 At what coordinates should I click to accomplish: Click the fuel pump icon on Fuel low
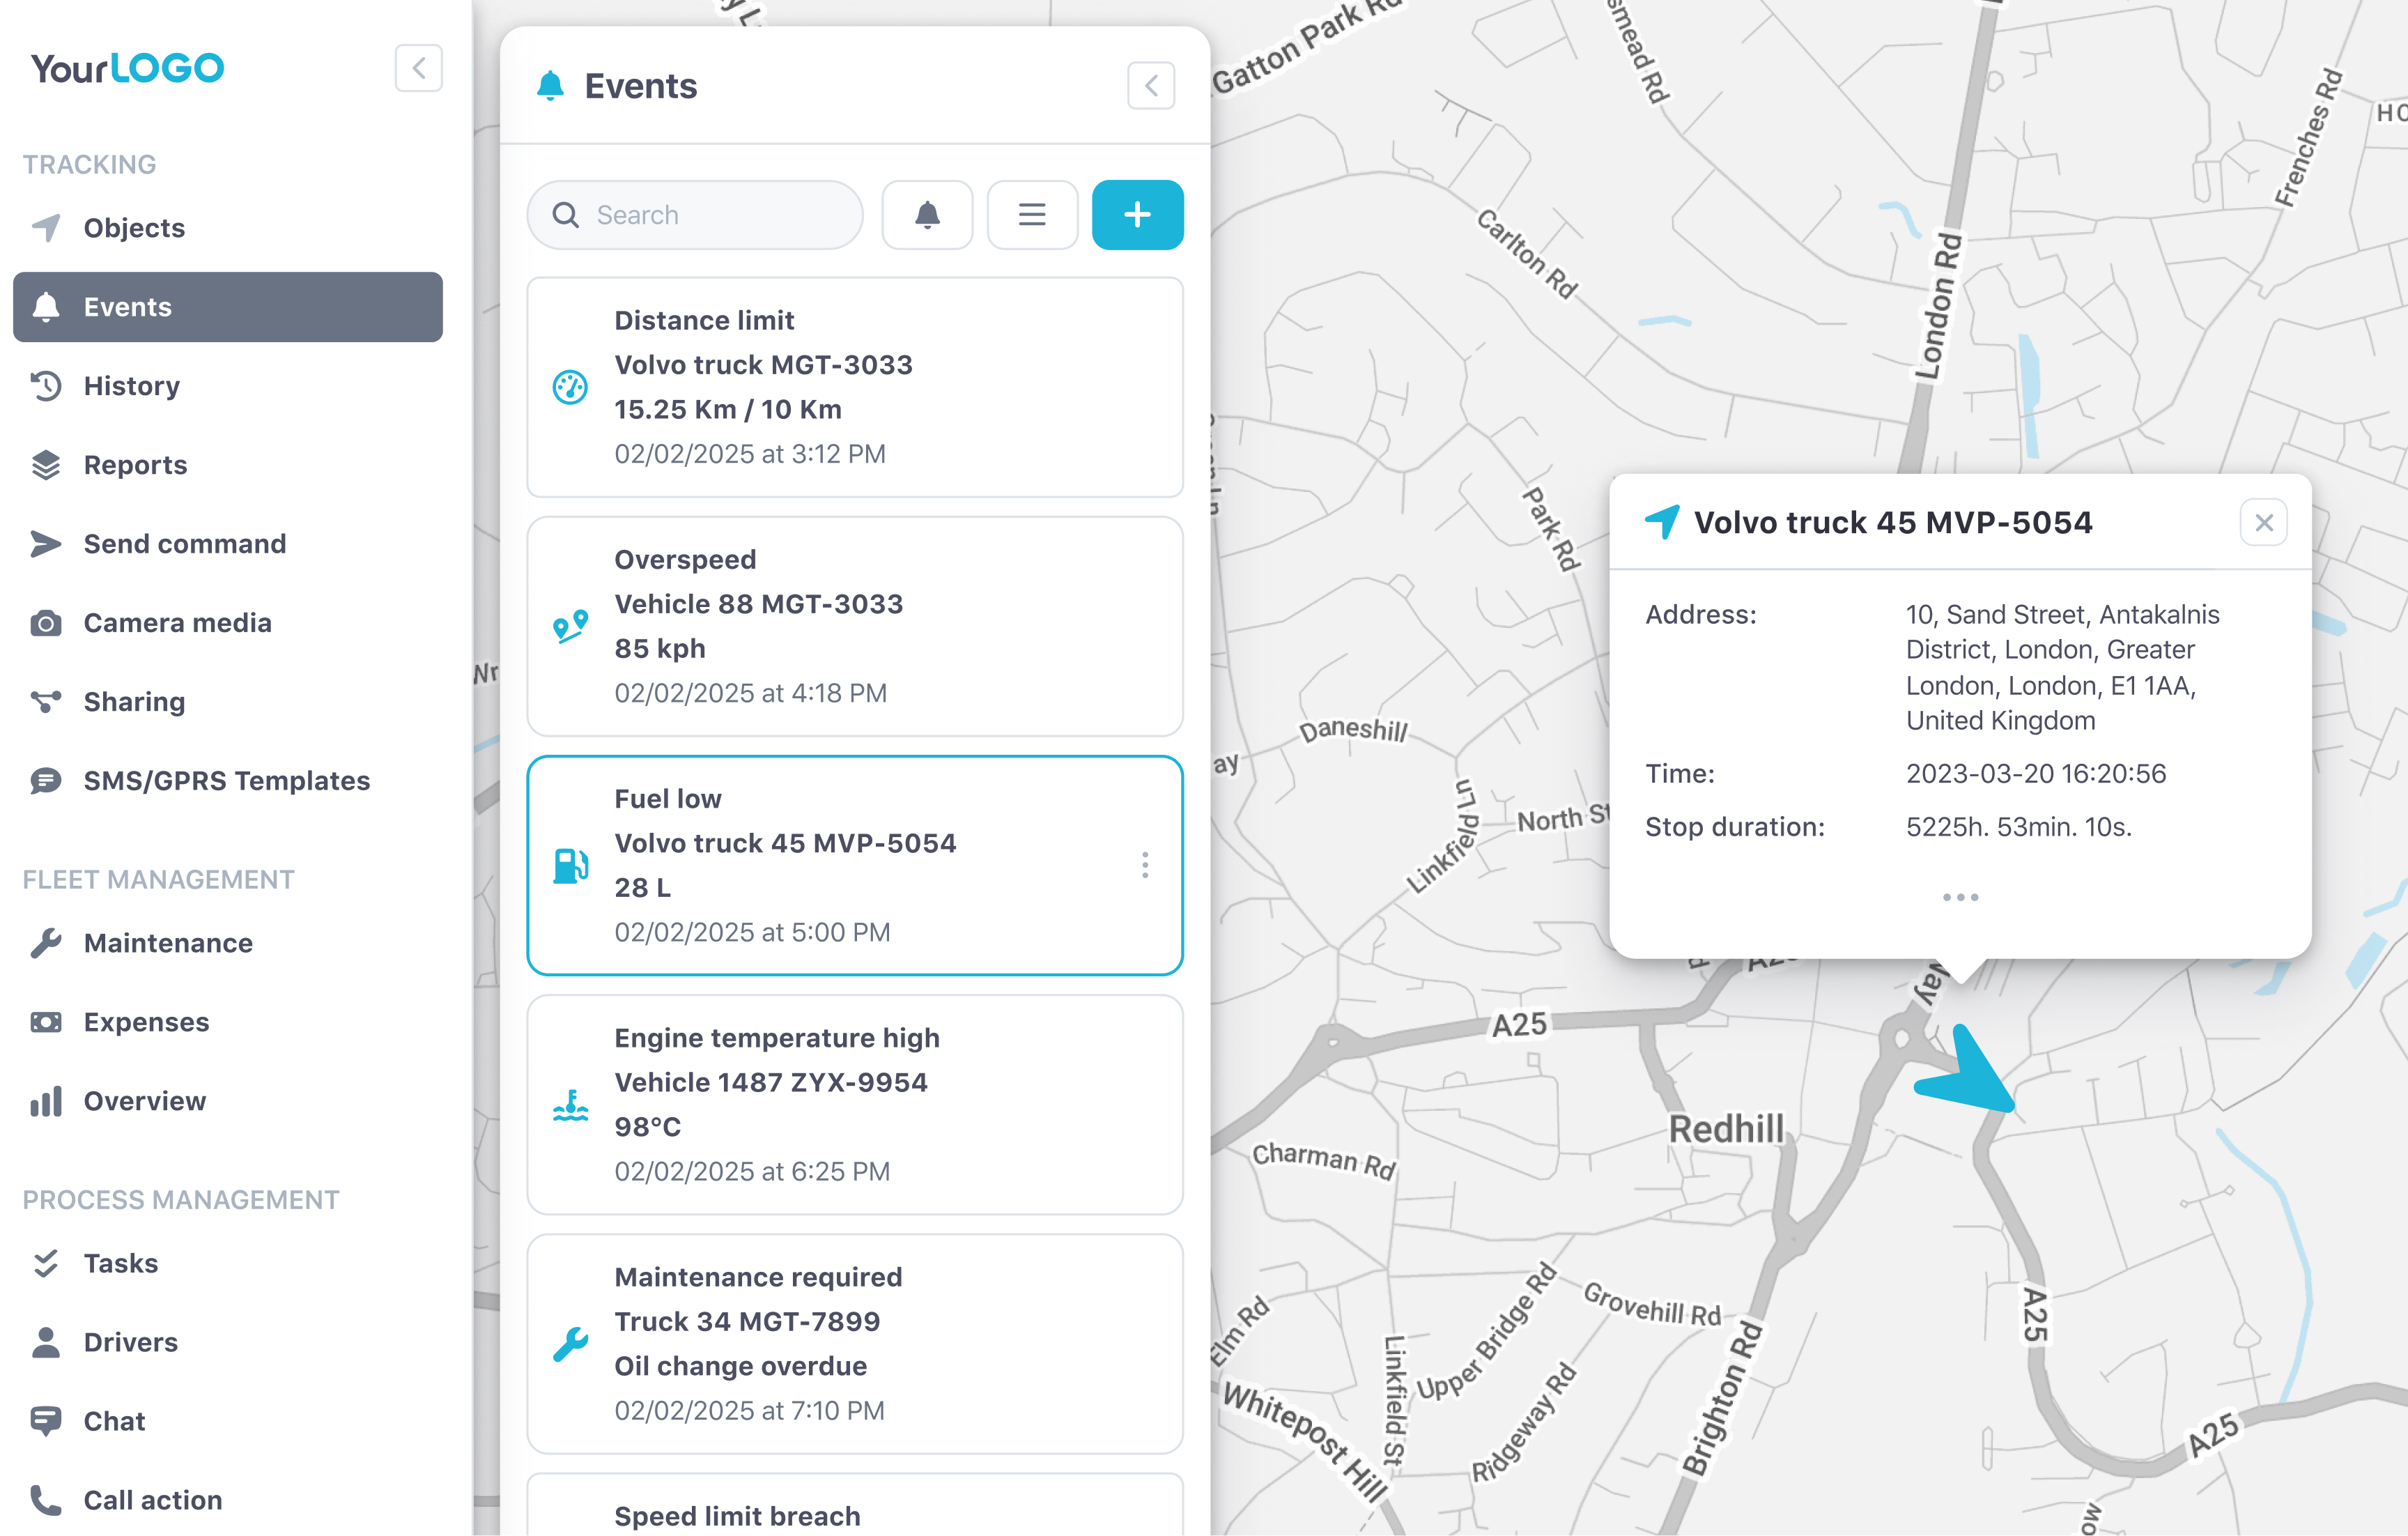click(570, 865)
